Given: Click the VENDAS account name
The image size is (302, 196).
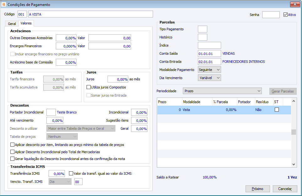Looking at the screenshot, I should click(x=229, y=53).
